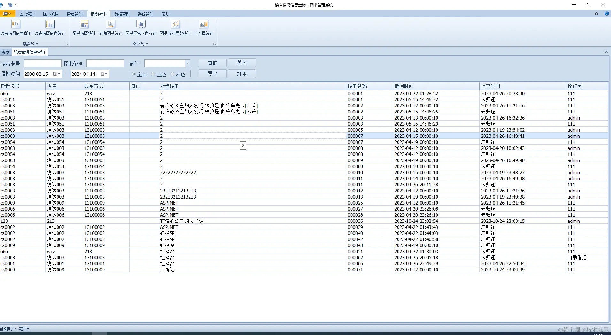This screenshot has width=611, height=335.
Task: Select reader card cell cs0001
Action: point(23,263)
